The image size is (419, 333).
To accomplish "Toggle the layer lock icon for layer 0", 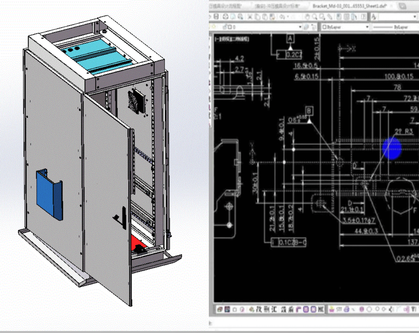I will [x=225, y=27].
